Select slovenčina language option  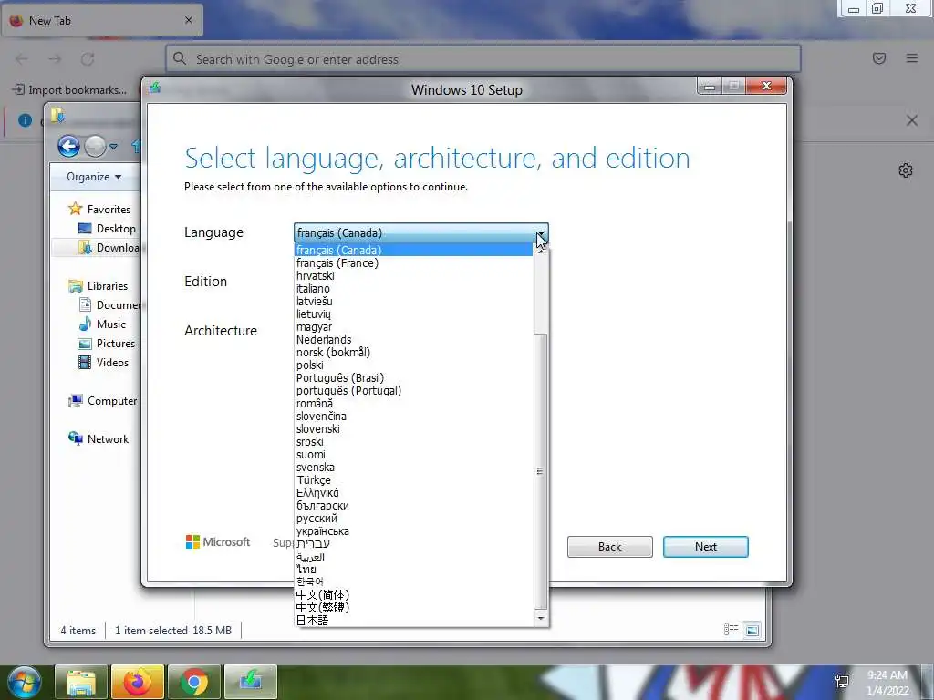pos(414,416)
